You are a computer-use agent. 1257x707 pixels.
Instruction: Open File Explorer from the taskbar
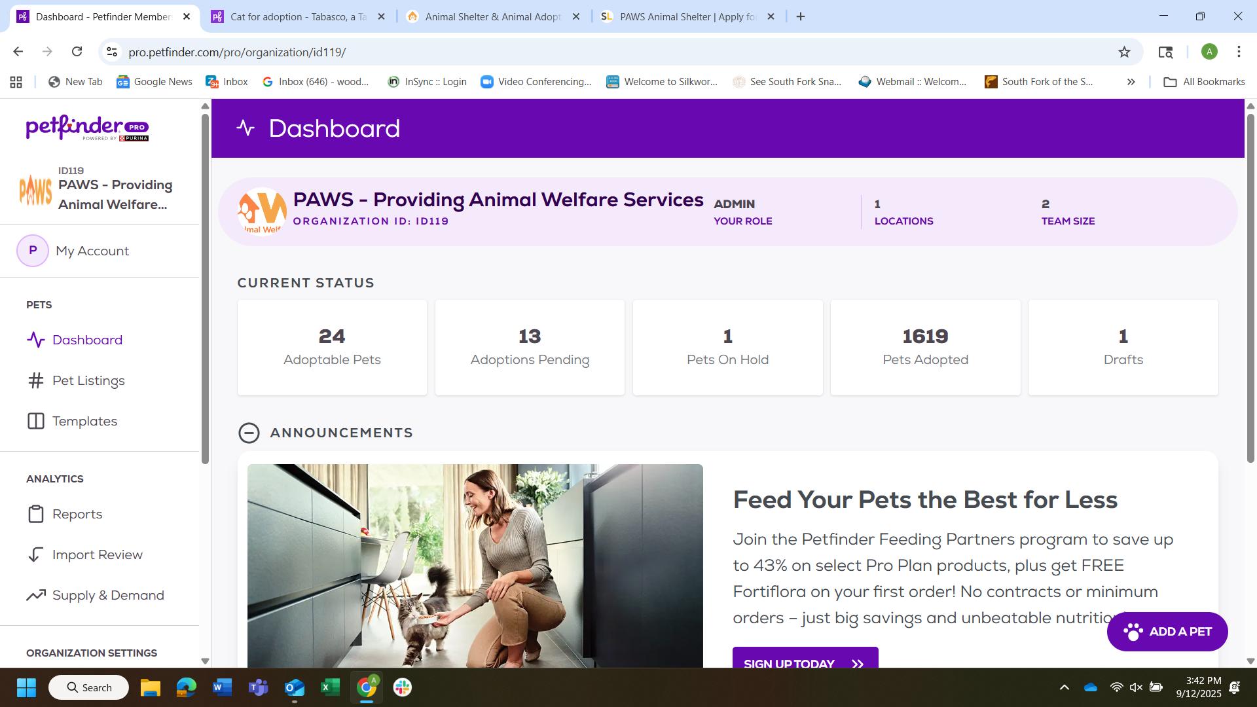[151, 687]
